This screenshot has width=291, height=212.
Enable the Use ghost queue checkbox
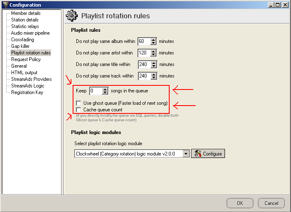[78, 103]
